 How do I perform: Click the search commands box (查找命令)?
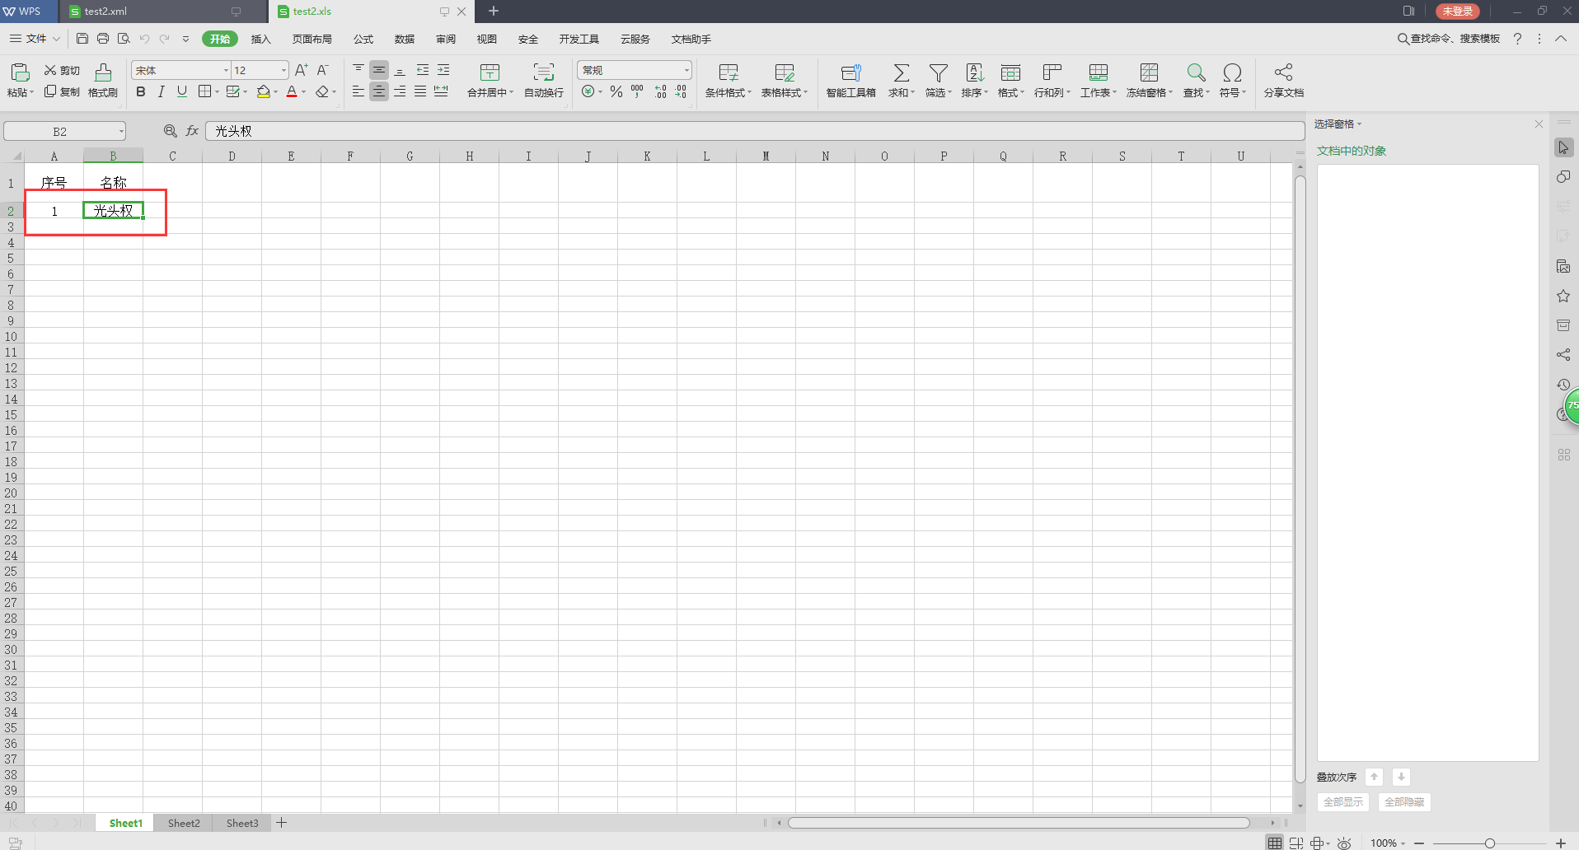click(x=1448, y=39)
